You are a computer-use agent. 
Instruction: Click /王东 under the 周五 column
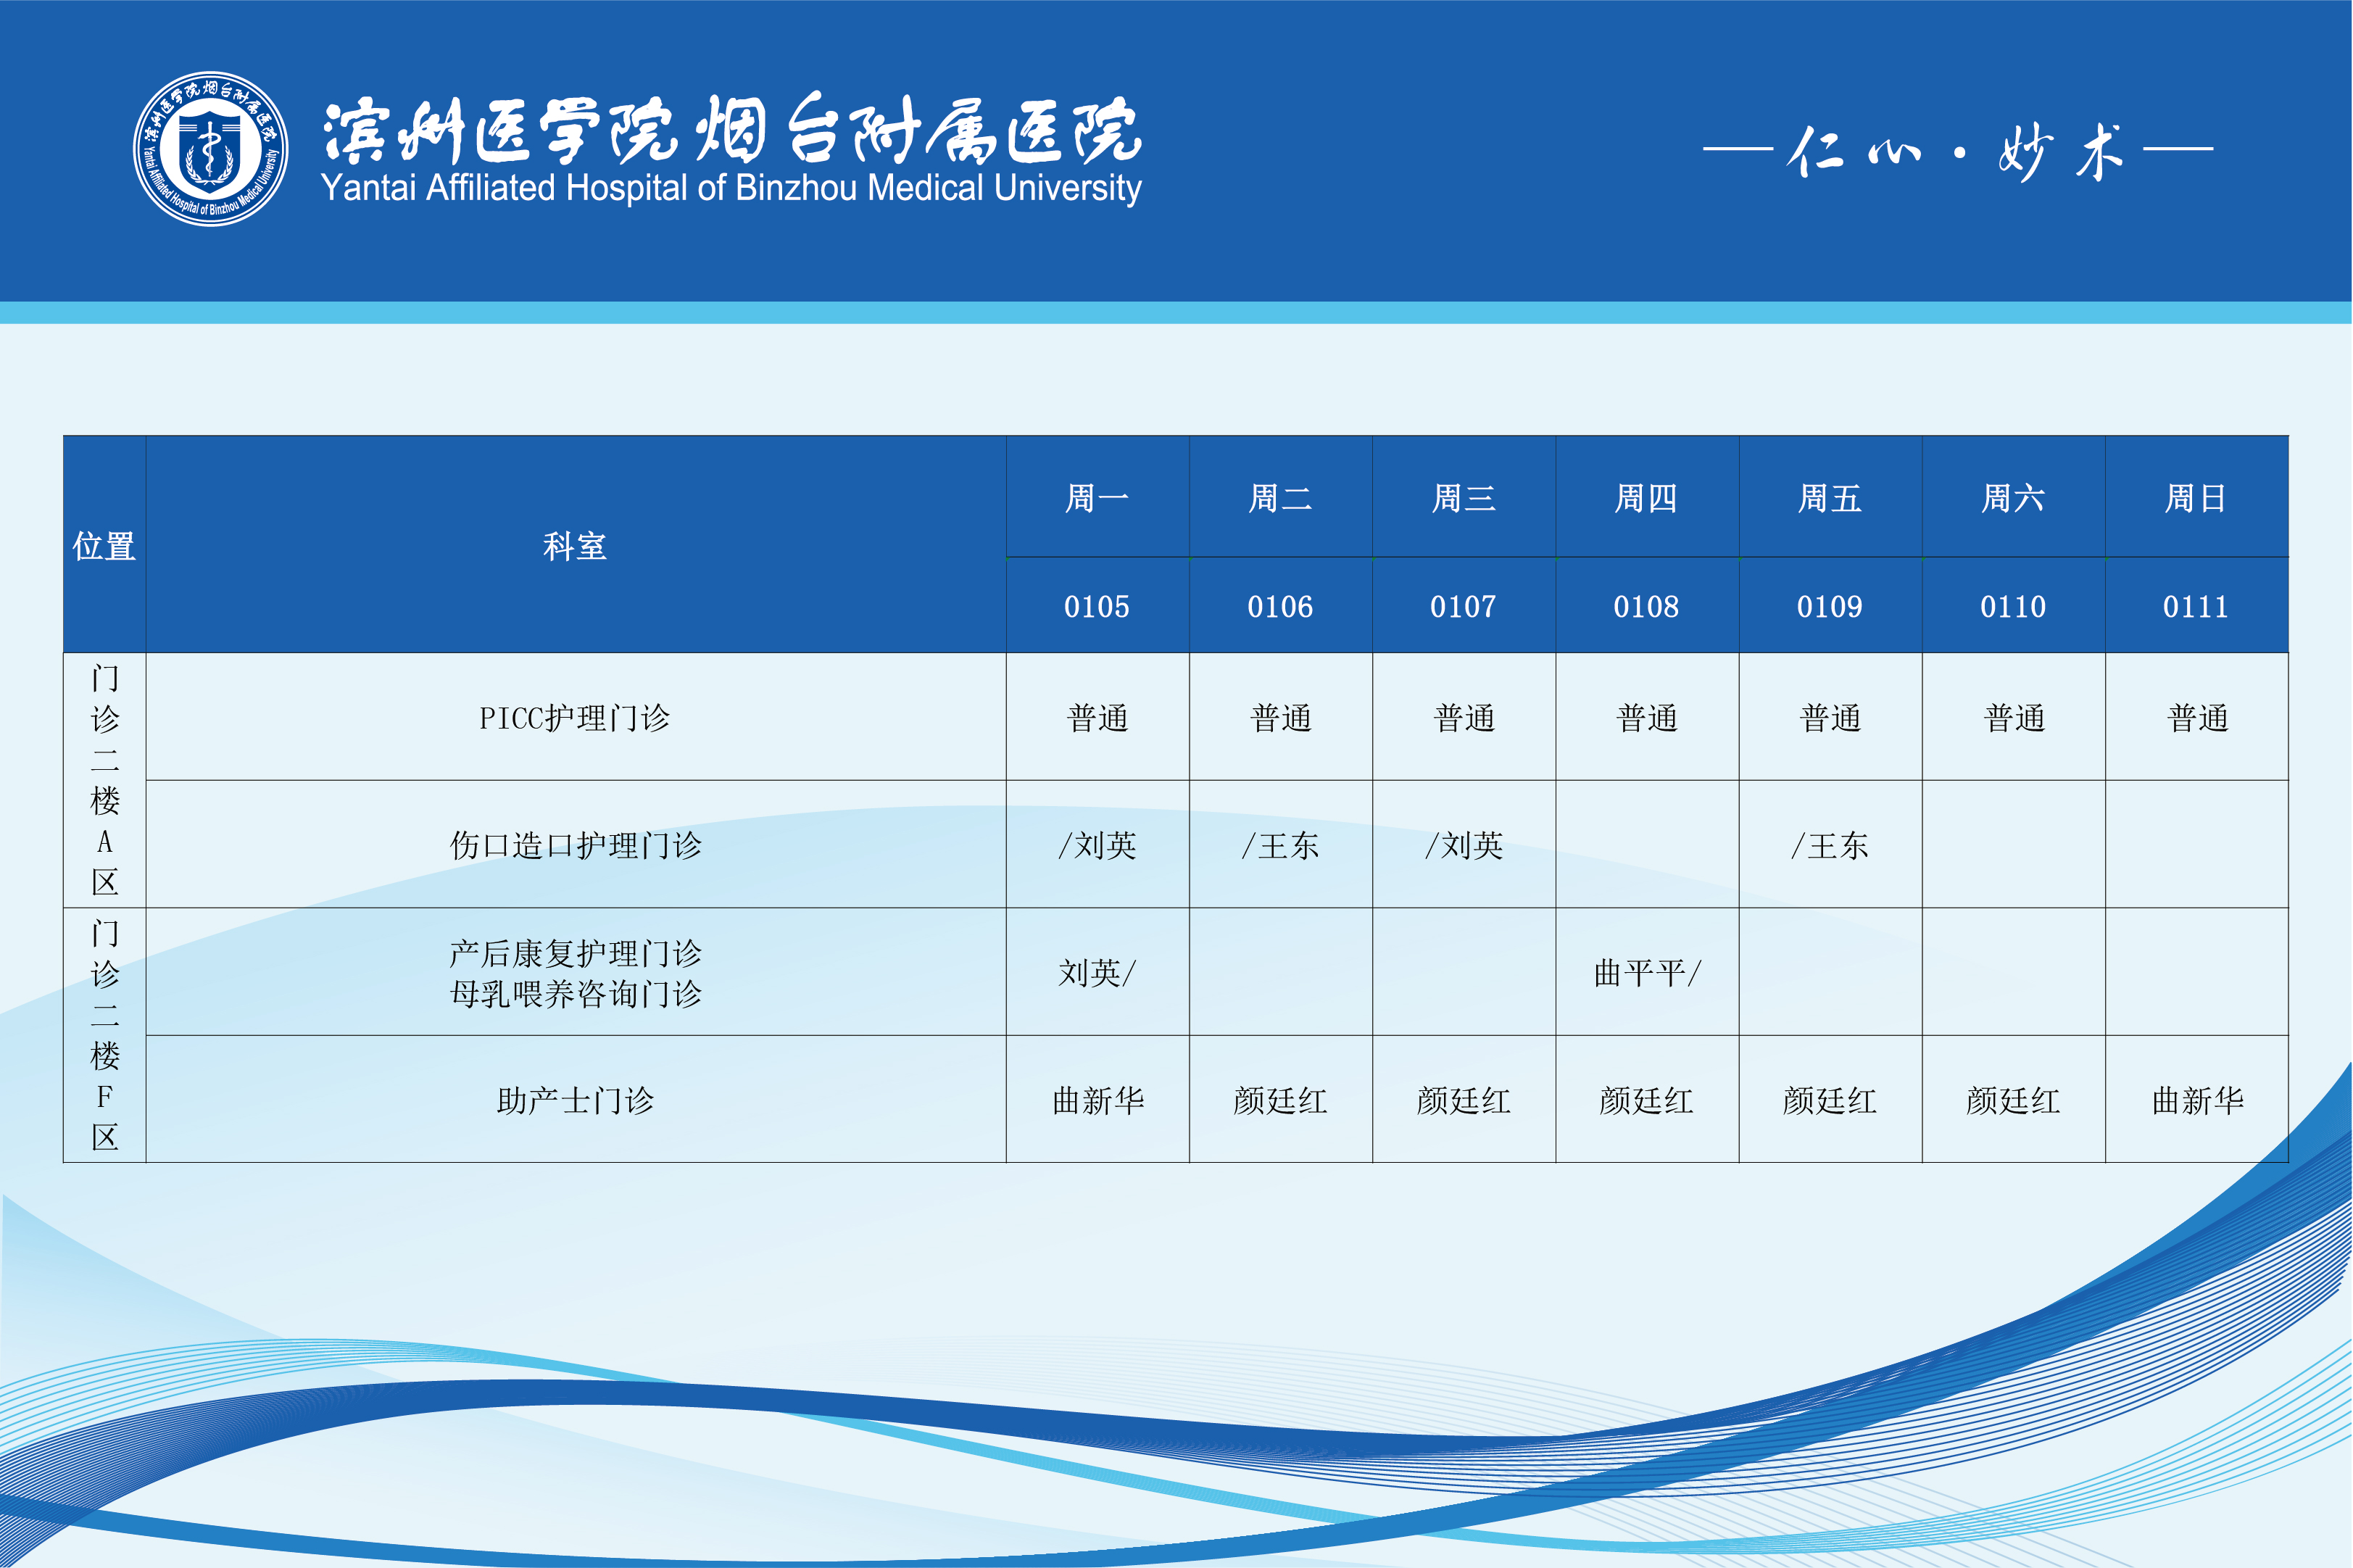(1829, 846)
